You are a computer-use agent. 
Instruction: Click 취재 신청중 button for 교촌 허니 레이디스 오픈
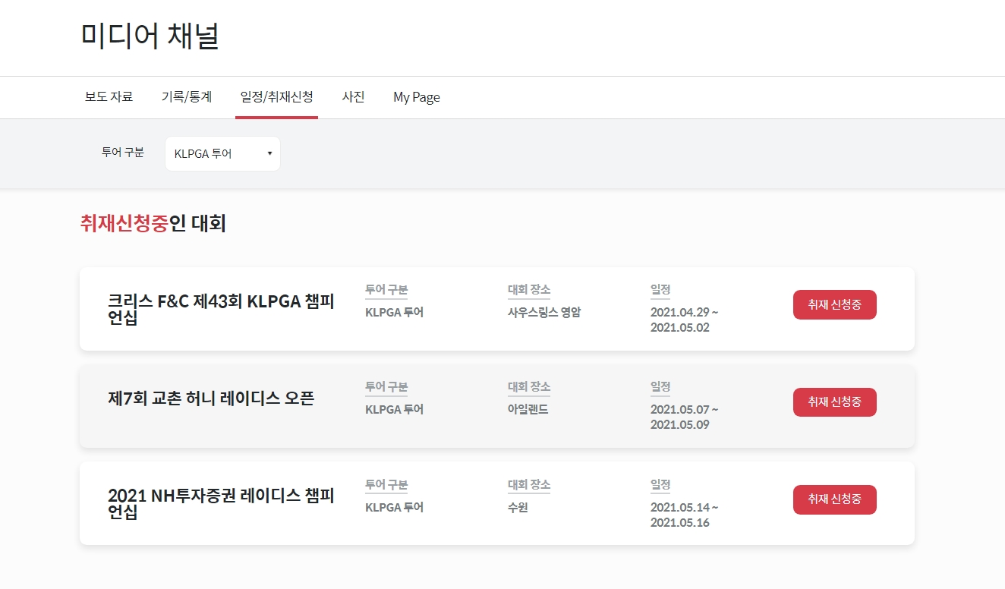[x=834, y=402]
